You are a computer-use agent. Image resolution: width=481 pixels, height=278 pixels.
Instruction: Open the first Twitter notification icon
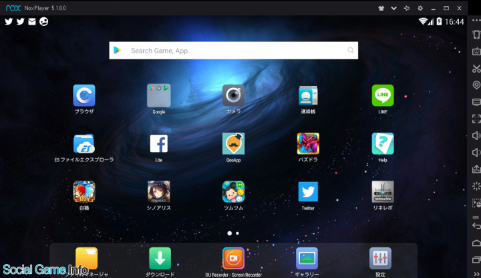[9, 21]
